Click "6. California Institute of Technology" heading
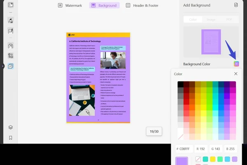 click(x=85, y=41)
